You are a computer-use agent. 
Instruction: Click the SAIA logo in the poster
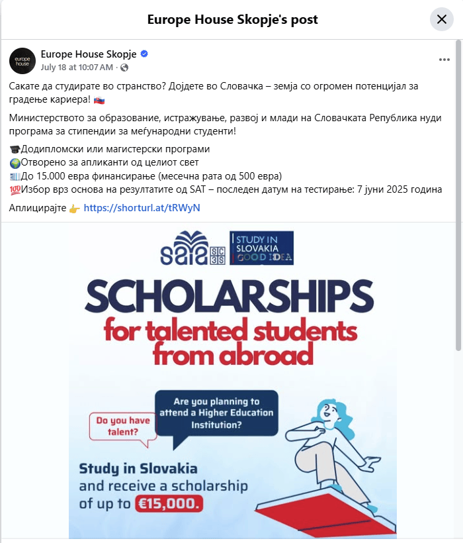183,250
